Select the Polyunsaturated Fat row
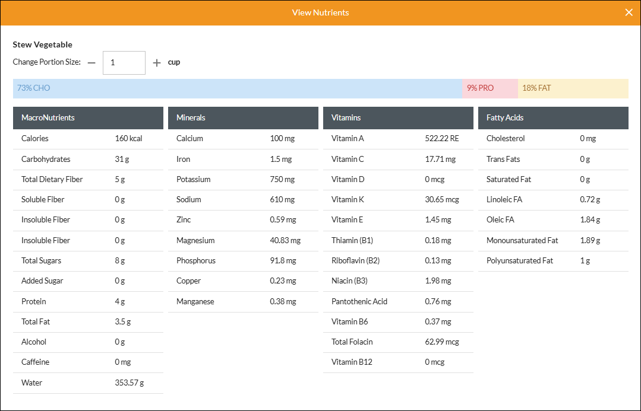This screenshot has height=411, width=641. [x=553, y=261]
